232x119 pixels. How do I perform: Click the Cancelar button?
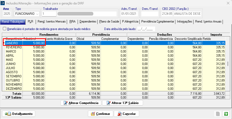(127, 114)
